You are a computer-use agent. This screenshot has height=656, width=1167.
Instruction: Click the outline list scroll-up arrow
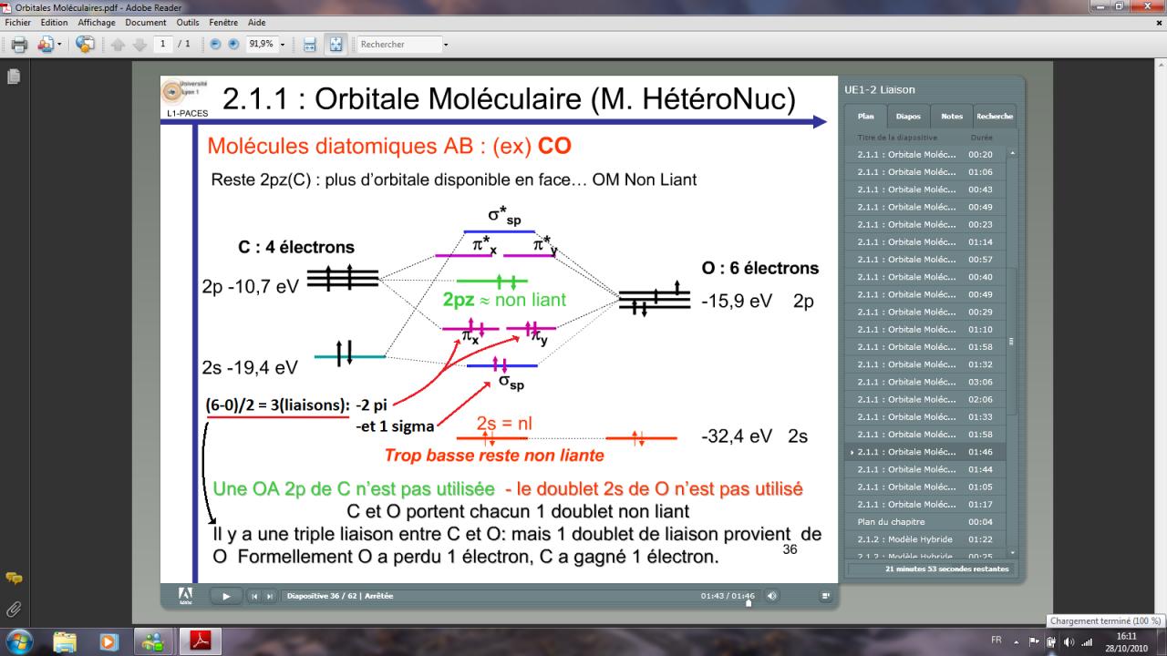pyautogui.click(x=1010, y=152)
